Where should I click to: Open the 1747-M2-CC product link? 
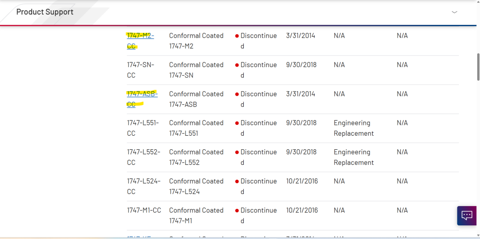click(140, 36)
